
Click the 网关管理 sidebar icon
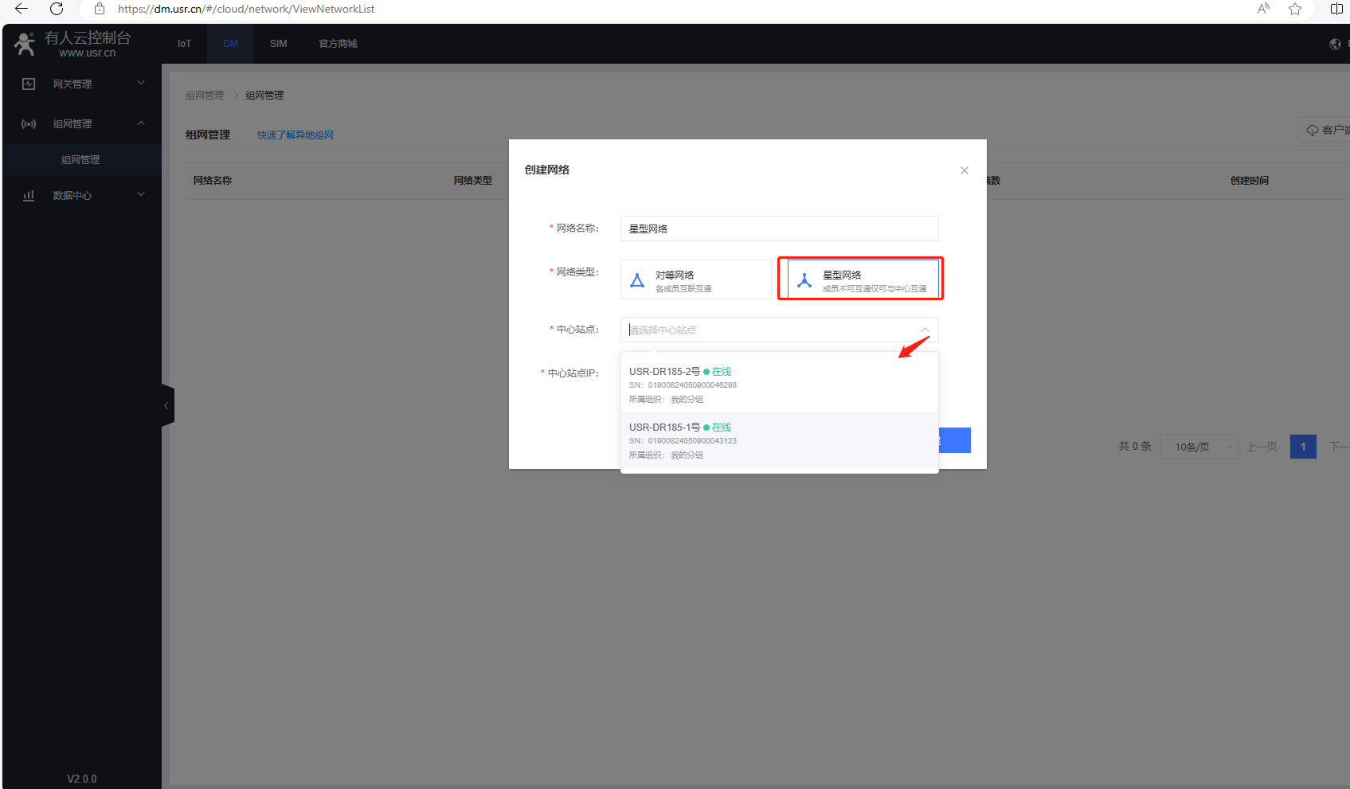click(29, 84)
